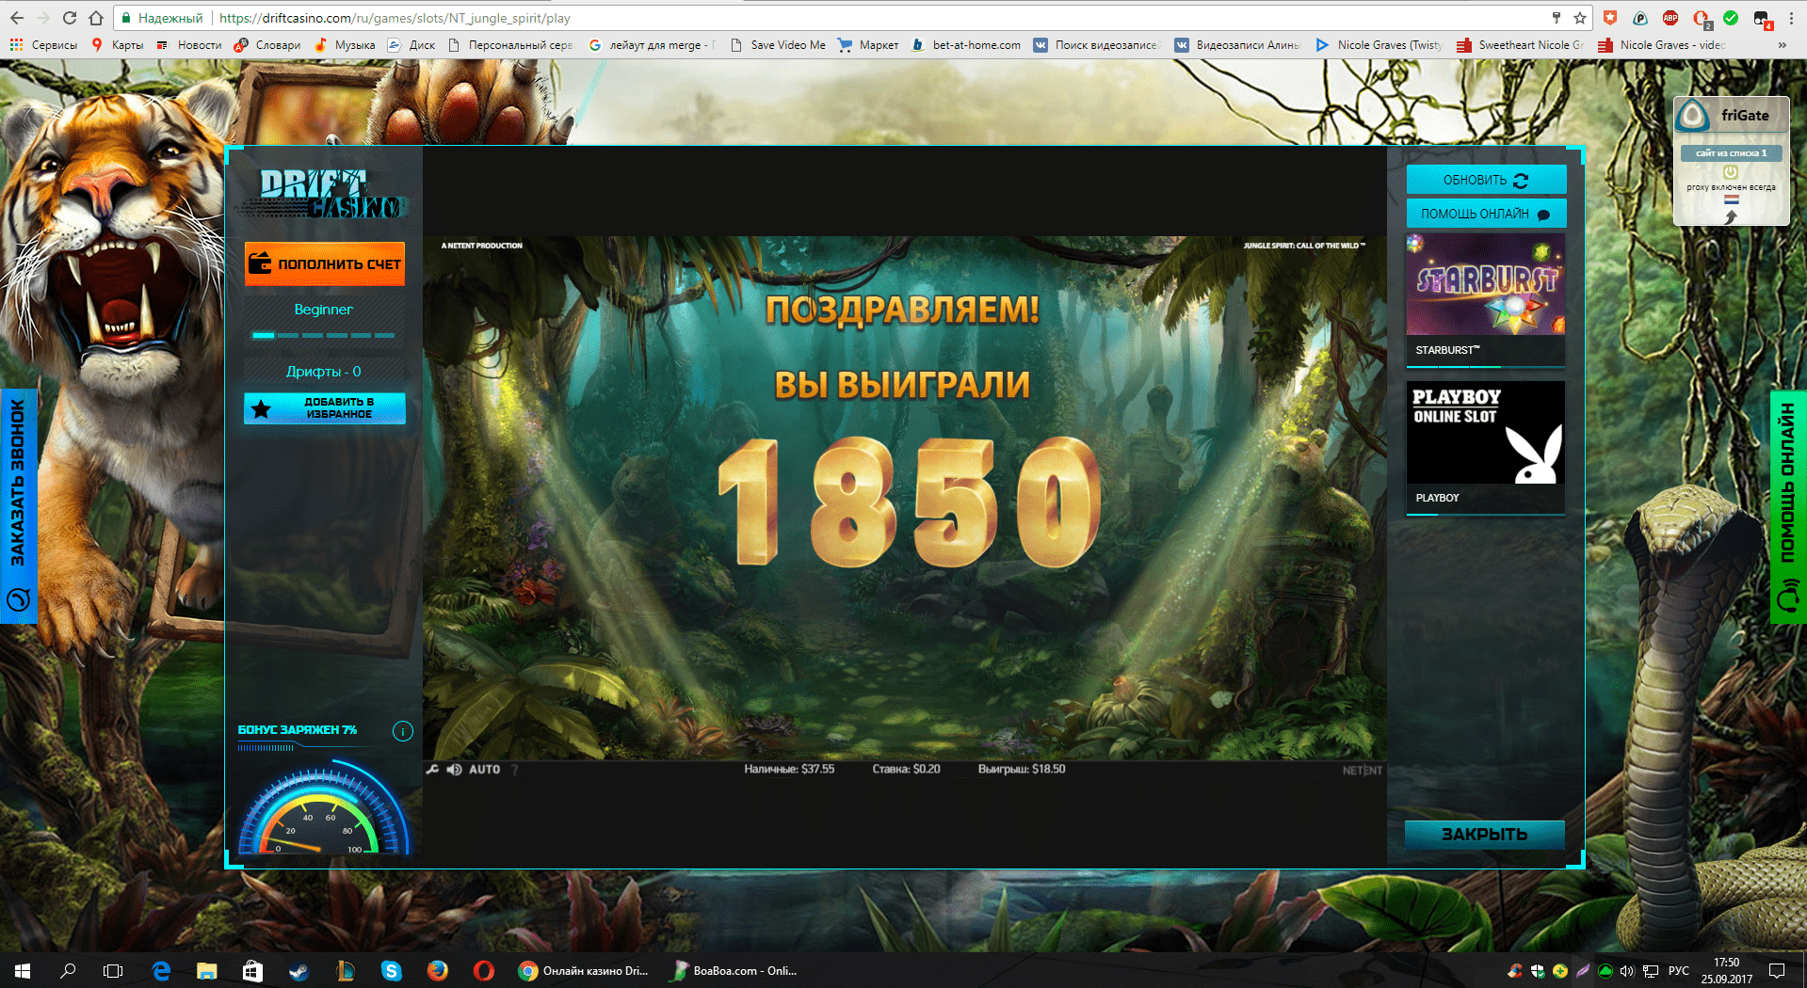Switch to BoaBoa.com taskbar window
This screenshot has height=988, width=1807.
(735, 970)
